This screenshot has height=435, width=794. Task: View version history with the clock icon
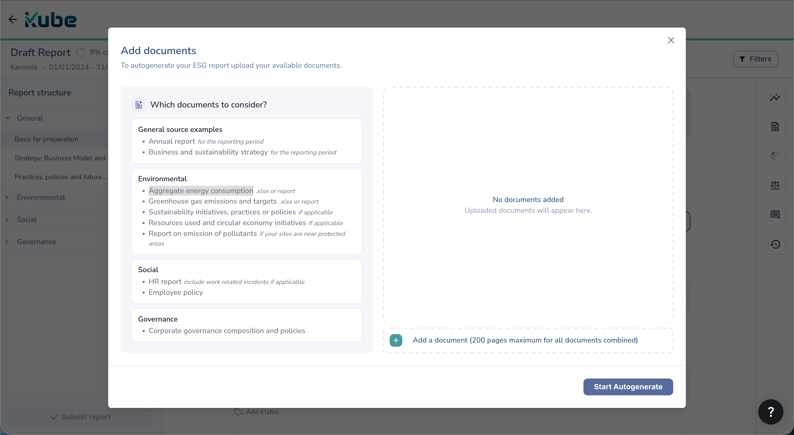(x=776, y=244)
